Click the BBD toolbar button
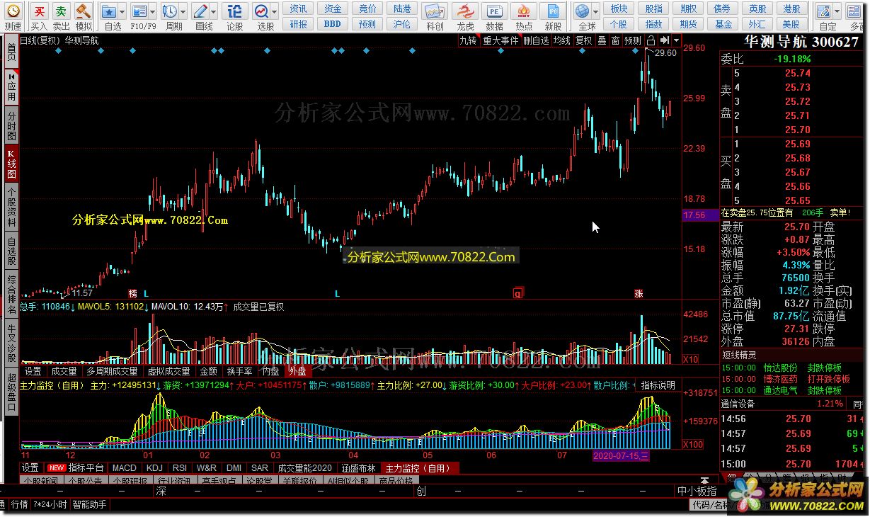 pyautogui.click(x=333, y=24)
